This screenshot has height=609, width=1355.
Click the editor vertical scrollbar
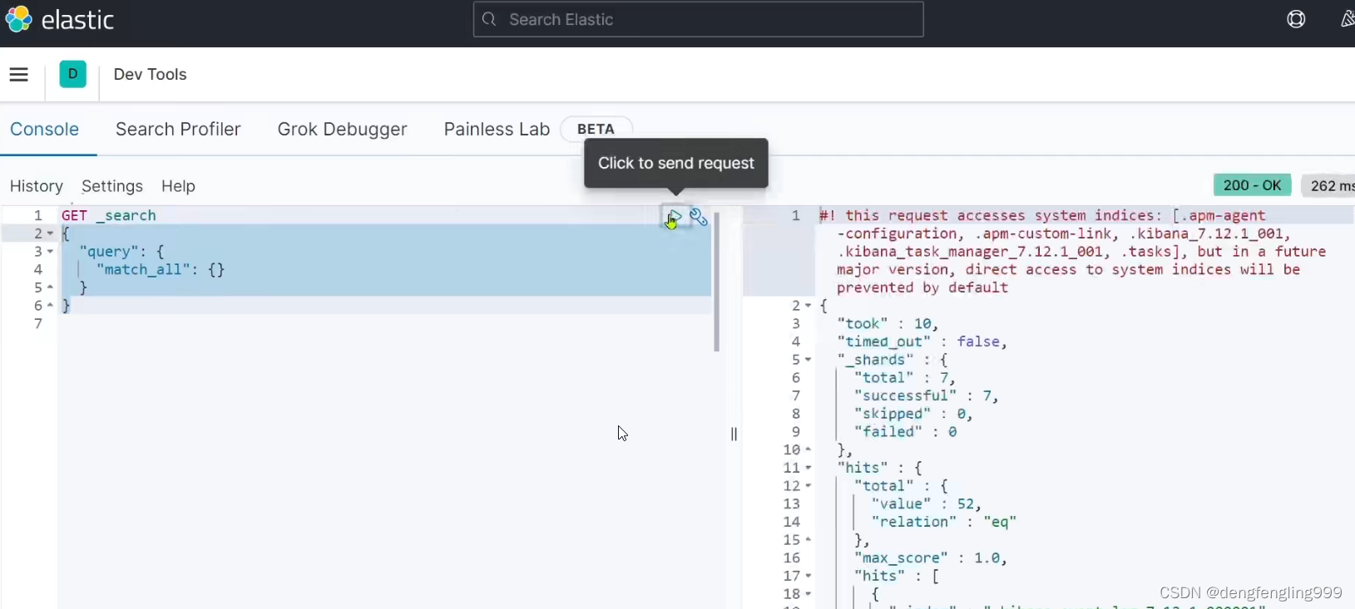click(716, 282)
